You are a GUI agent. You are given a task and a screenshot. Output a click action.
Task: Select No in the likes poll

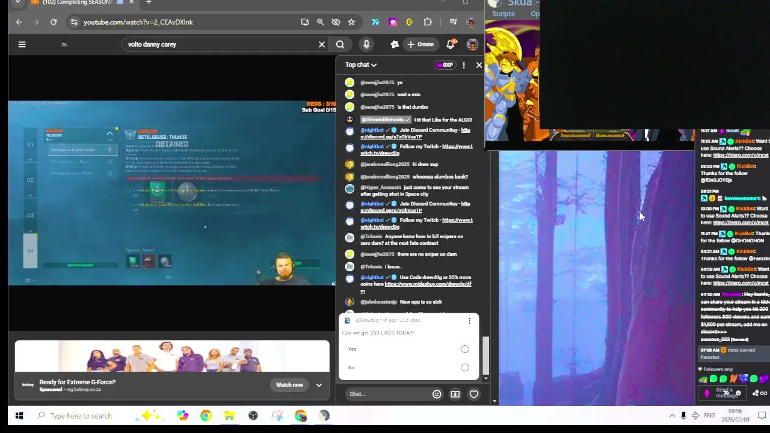pyautogui.click(x=465, y=367)
